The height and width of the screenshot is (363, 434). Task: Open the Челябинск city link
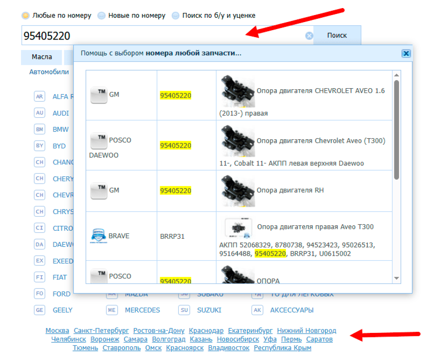(69, 339)
